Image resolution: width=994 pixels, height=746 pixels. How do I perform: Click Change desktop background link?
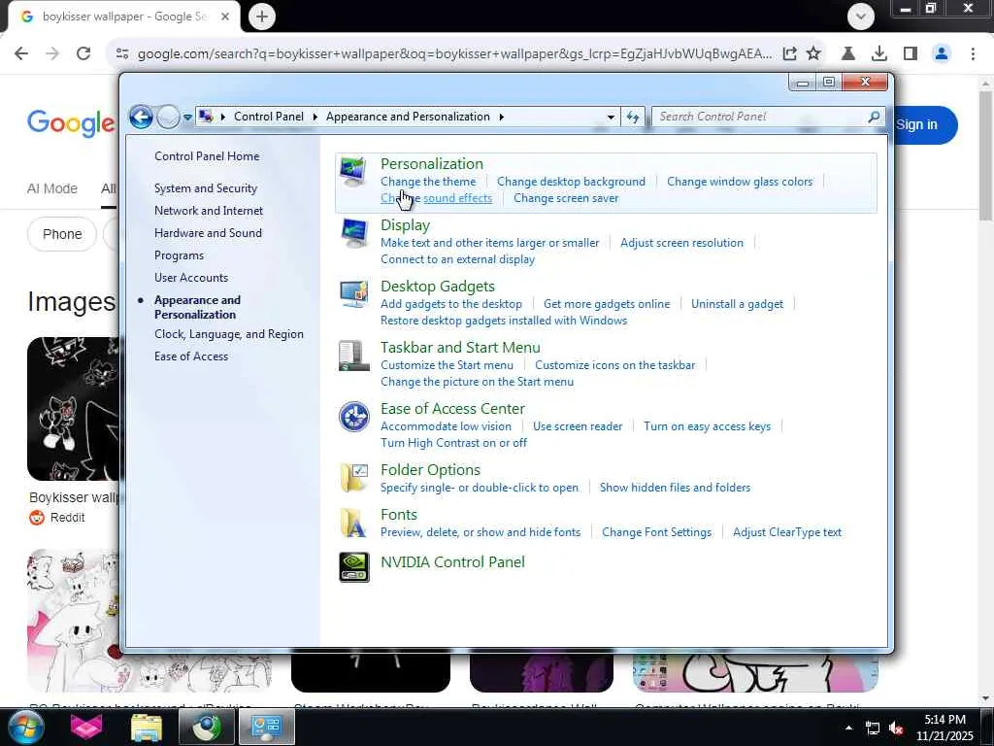[x=571, y=182]
